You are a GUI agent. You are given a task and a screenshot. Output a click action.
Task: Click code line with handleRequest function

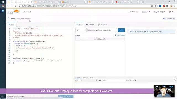pos(30,42)
